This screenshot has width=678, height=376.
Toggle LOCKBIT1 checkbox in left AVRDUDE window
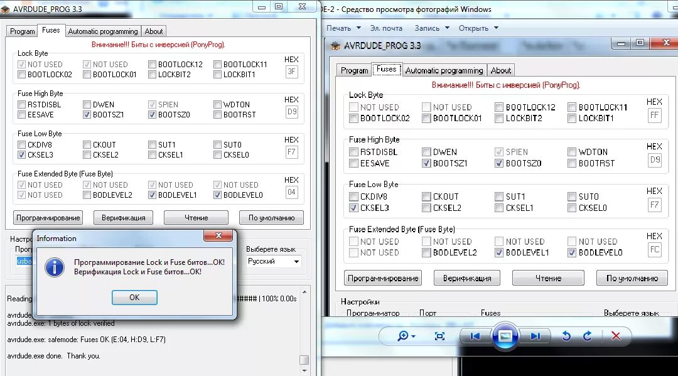click(217, 74)
